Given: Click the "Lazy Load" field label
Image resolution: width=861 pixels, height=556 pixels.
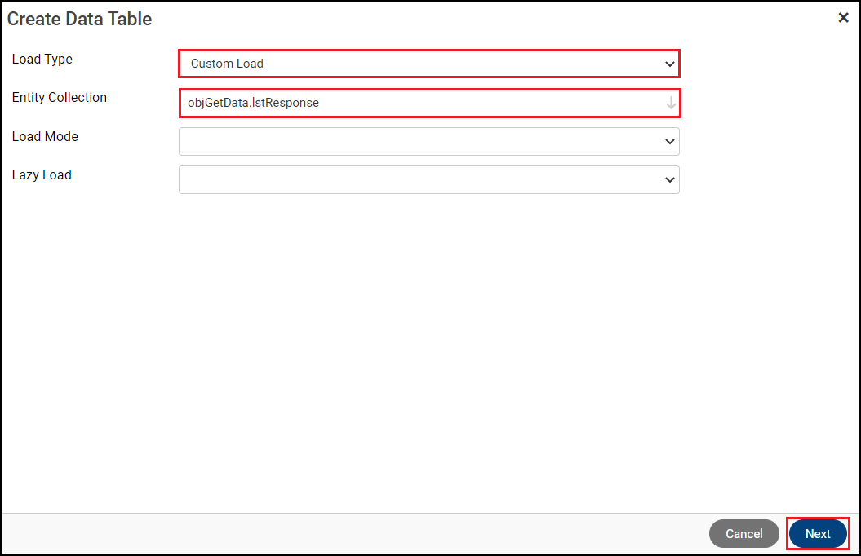Looking at the screenshot, I should pyautogui.click(x=42, y=175).
